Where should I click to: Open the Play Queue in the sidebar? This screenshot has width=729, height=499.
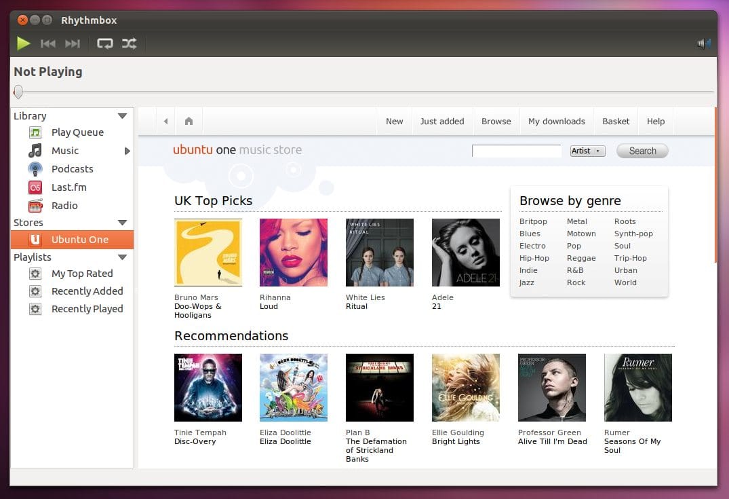click(x=77, y=132)
